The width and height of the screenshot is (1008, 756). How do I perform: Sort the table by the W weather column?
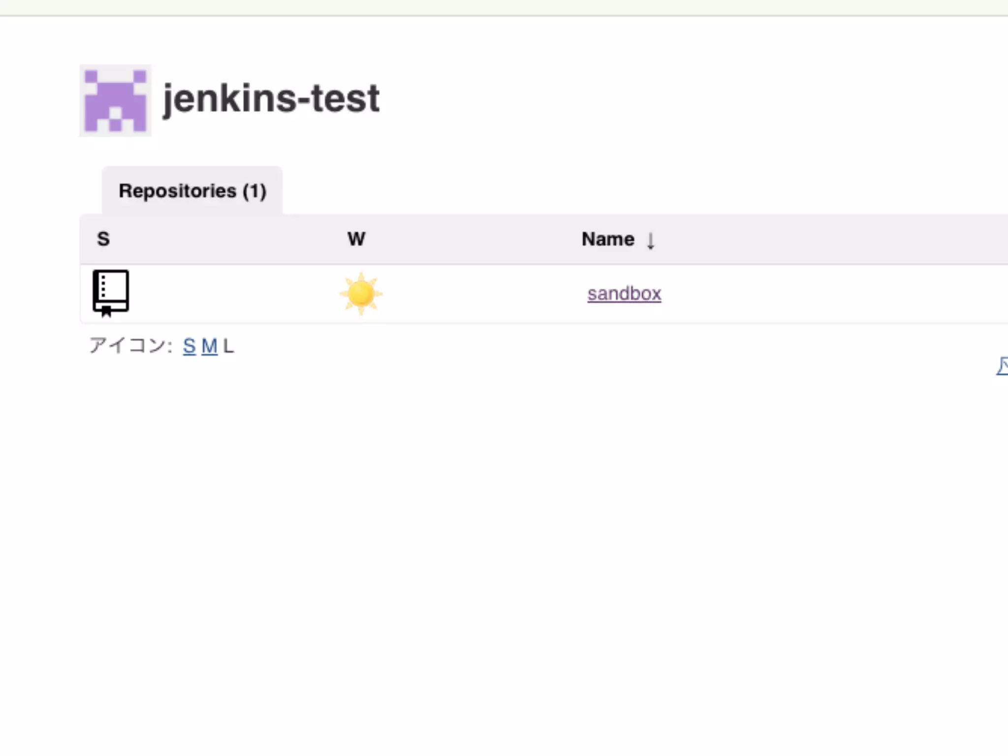356,239
